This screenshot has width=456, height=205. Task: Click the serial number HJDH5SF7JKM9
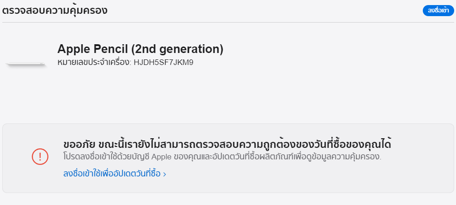tap(163, 63)
